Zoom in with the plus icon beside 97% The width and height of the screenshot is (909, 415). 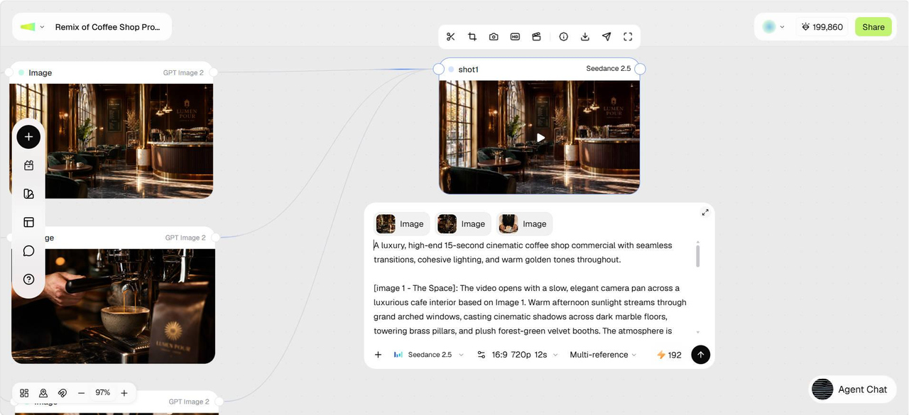point(124,393)
